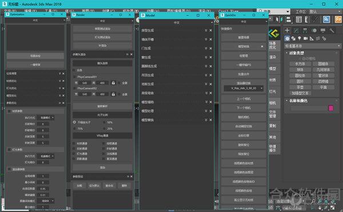Select the Helpers category triangle-ruler icon
Viewport: 343px width, 212px height.
coord(312,39)
